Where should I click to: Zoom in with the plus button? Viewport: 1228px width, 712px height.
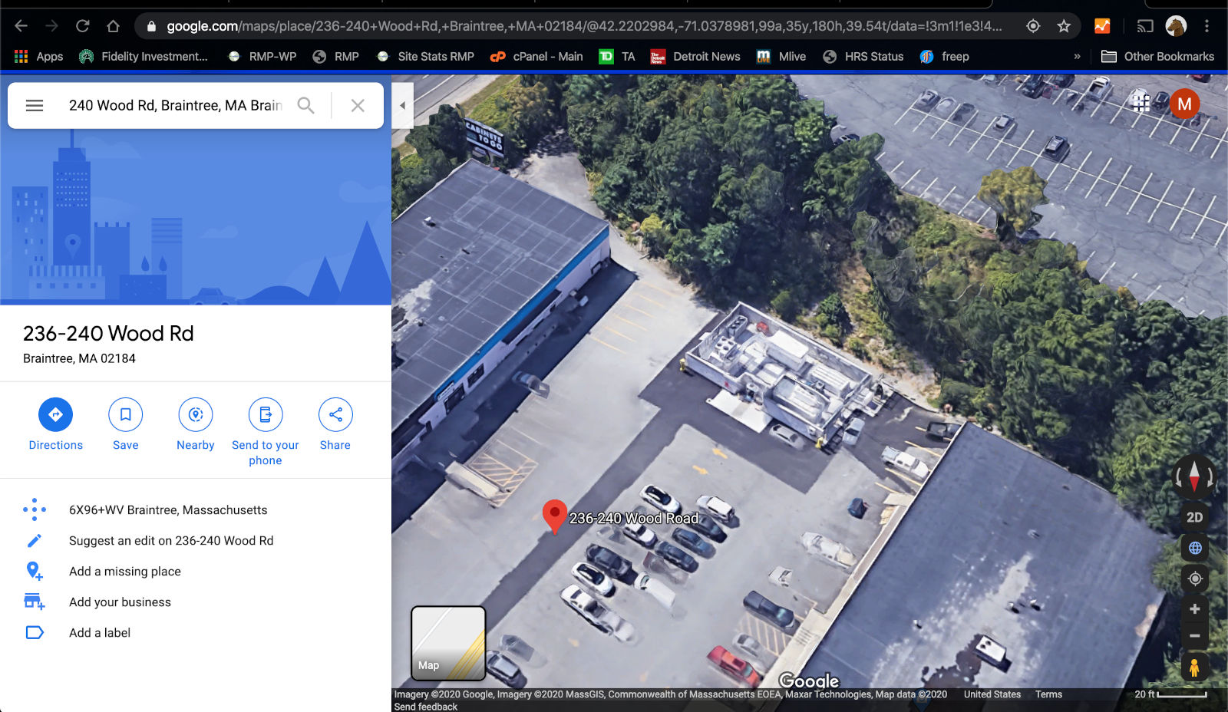tap(1194, 609)
